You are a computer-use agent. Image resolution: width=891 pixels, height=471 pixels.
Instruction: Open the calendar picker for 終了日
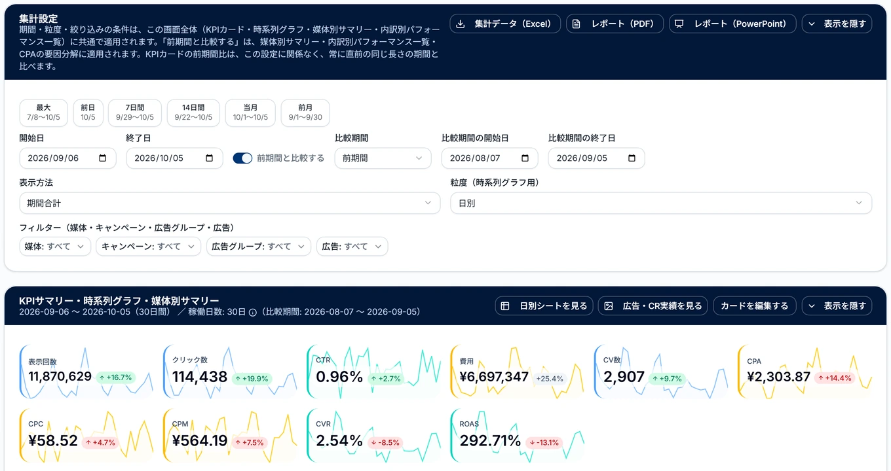[210, 158]
